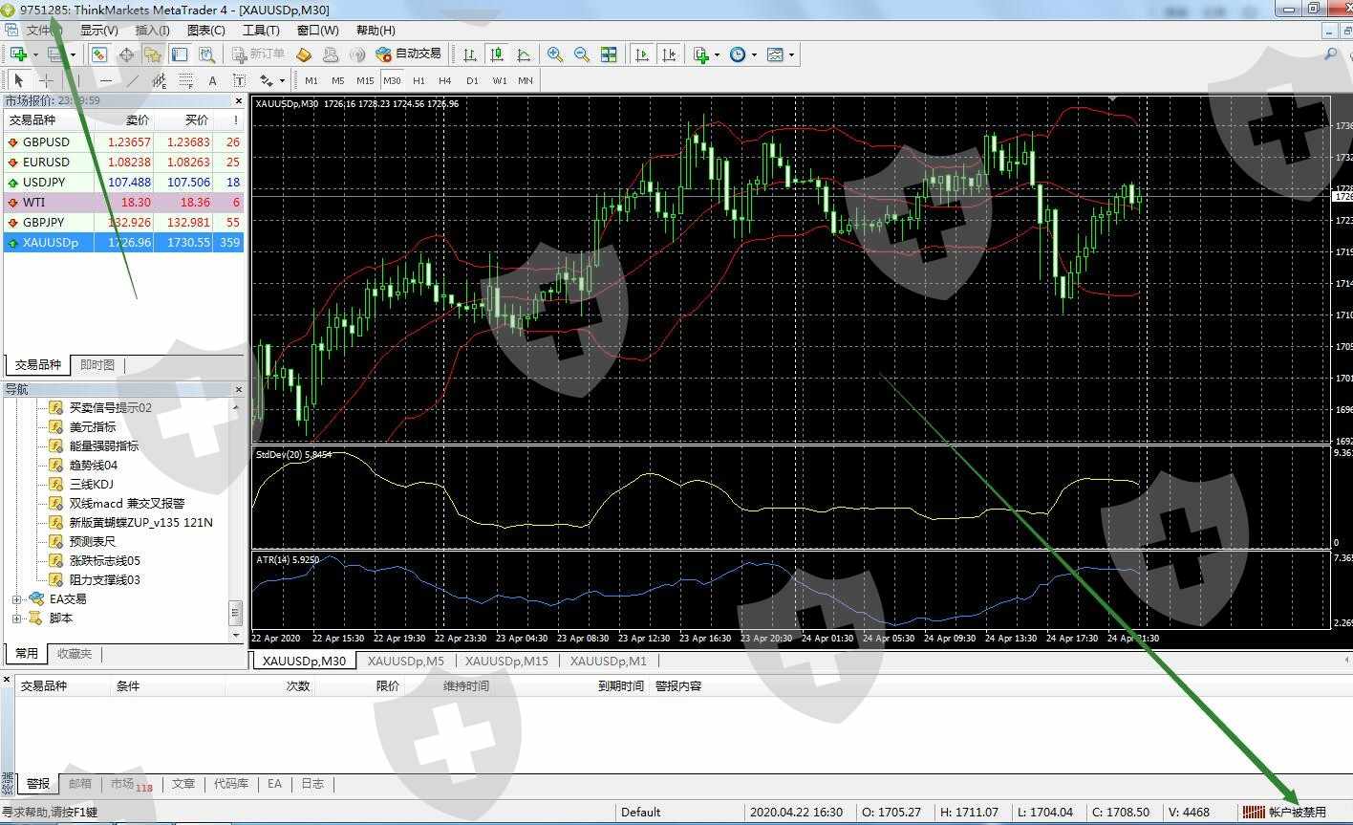The height and width of the screenshot is (825, 1353).
Task: Expand the EA交易 tree node
Action: (16, 599)
